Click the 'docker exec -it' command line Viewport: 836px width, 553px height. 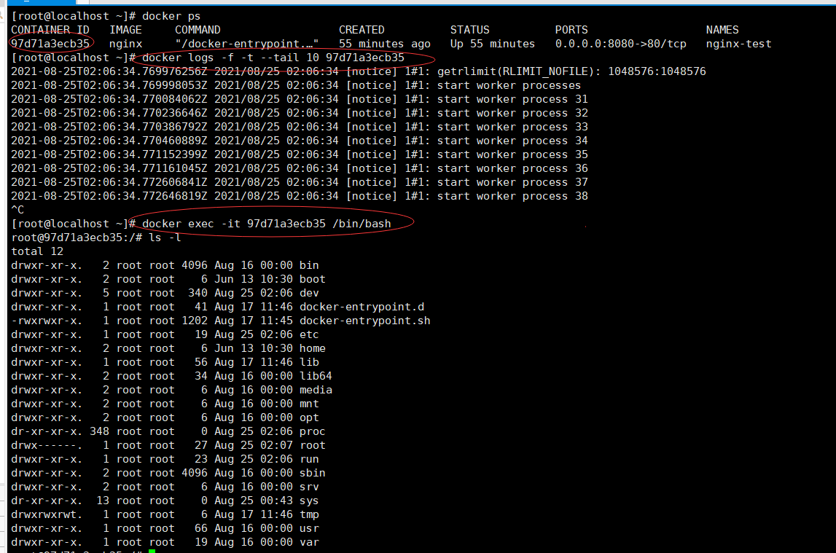(x=267, y=224)
